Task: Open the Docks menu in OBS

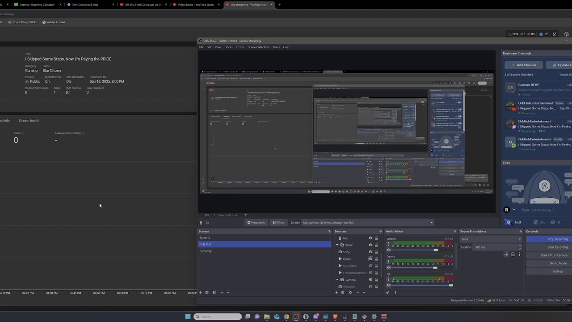Action: tap(228, 47)
